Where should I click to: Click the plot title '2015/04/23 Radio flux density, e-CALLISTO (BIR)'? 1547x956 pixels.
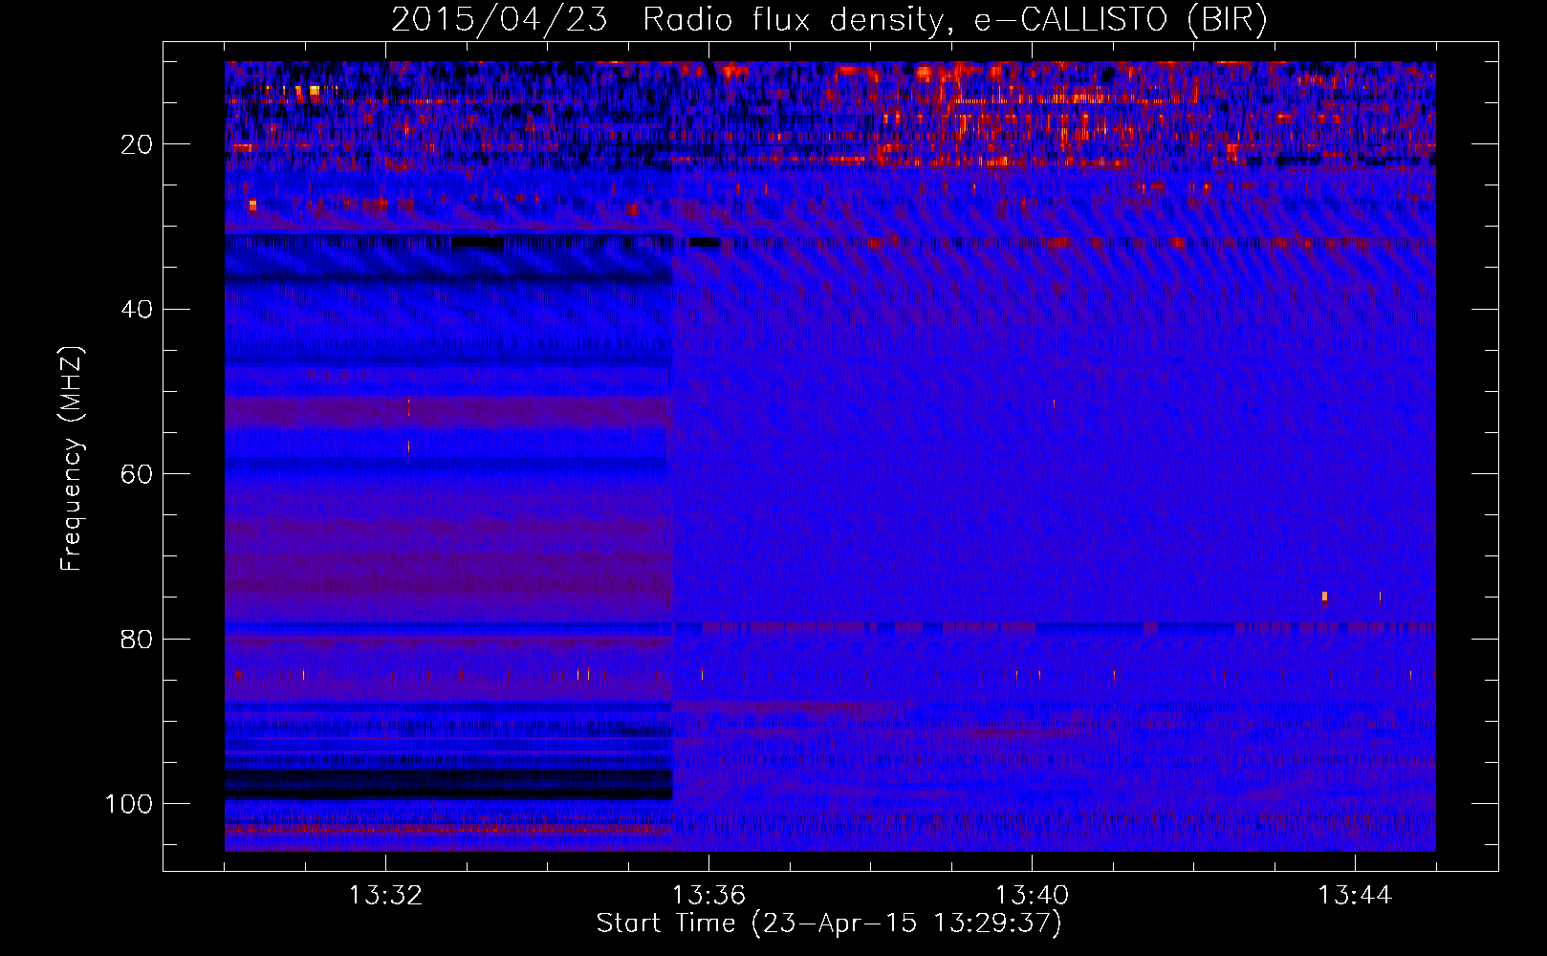coord(829,19)
